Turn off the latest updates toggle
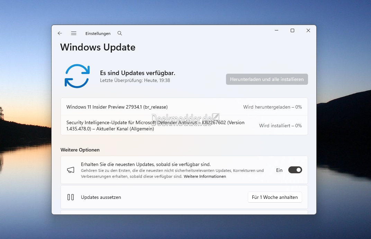Viewport: 371px width, 239px height. tap(295, 170)
